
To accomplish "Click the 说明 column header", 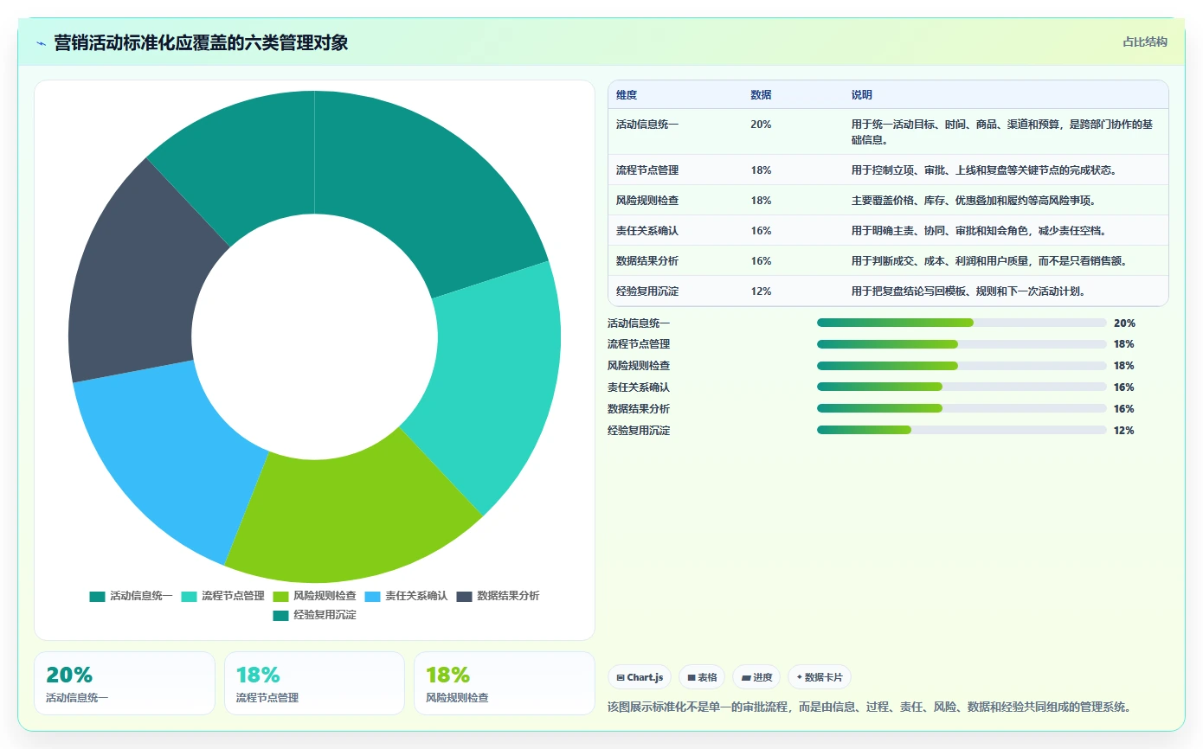I will pos(862,94).
